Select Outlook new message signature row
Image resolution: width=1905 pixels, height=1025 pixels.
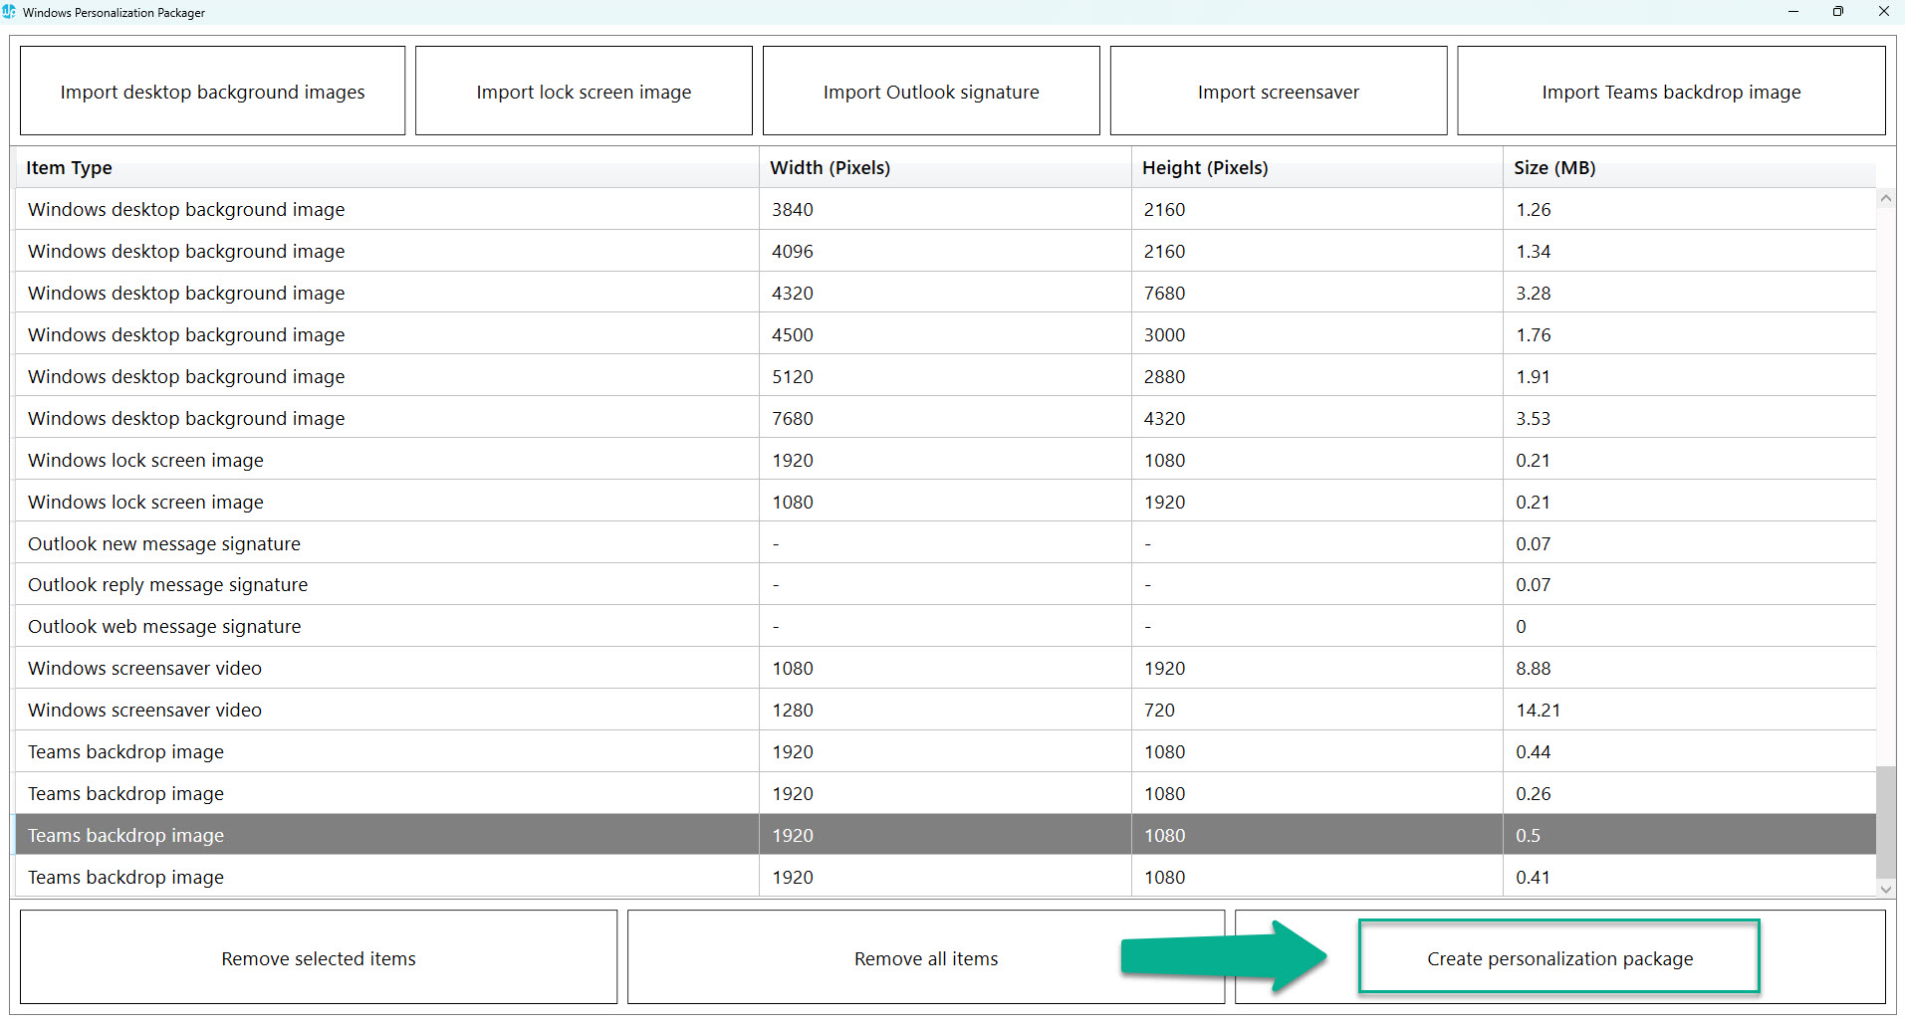click(x=945, y=543)
